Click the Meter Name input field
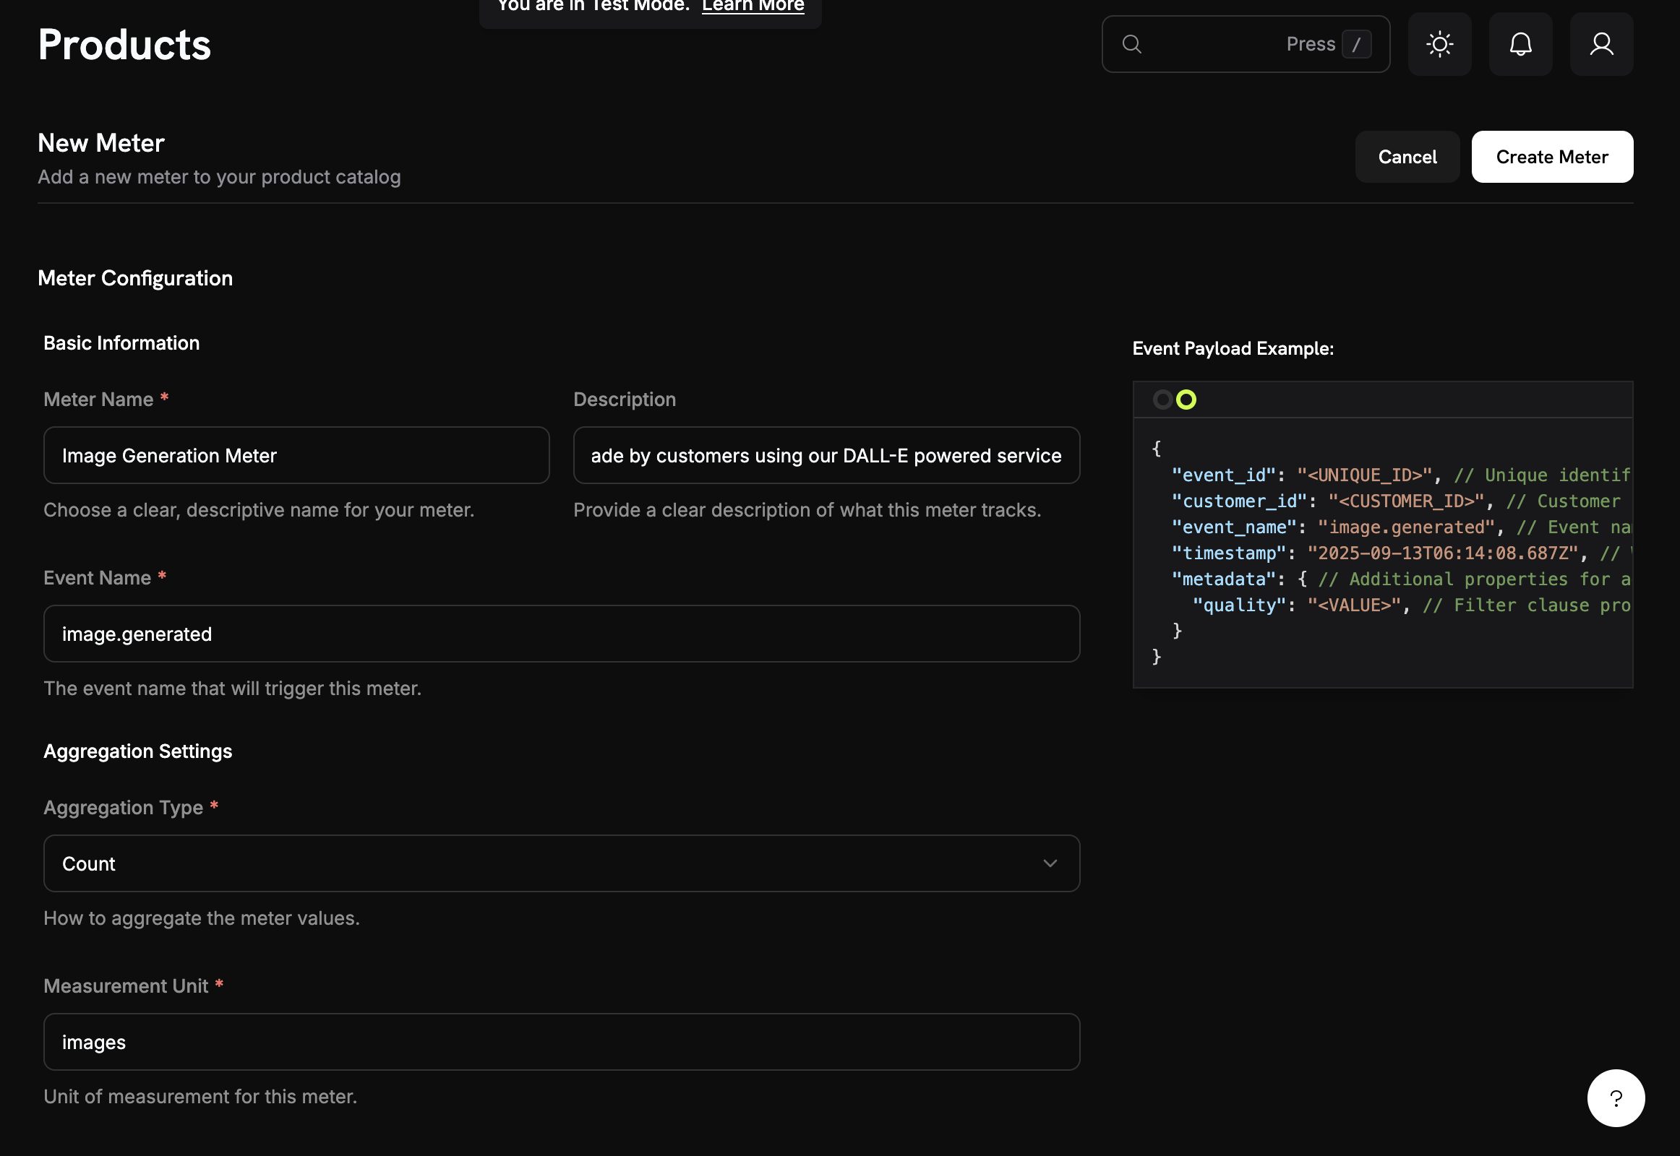The height and width of the screenshot is (1156, 1680). (296, 455)
